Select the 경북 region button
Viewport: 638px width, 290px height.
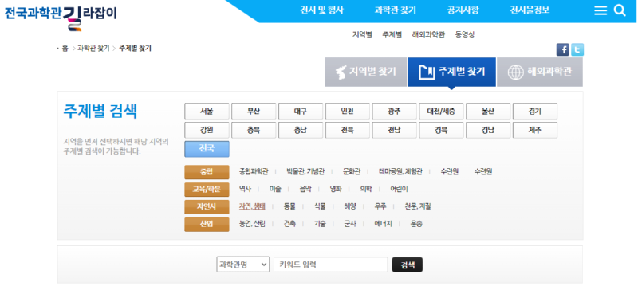[441, 130]
